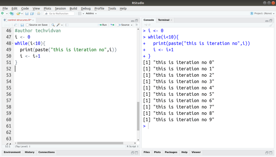Expand the code tools wand dropdown arrow
The height and width of the screenshot is (157, 276).
62,25
